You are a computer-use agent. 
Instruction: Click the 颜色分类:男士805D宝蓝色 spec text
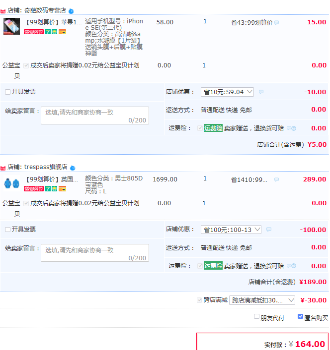(x=114, y=181)
